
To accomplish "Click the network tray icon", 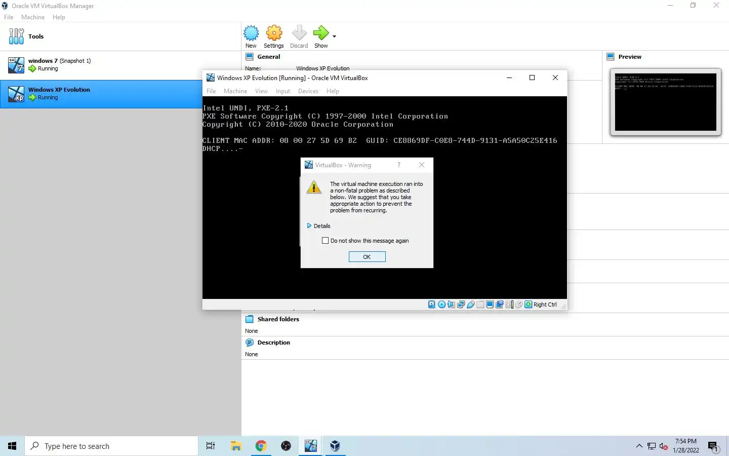I will pyautogui.click(x=652, y=446).
